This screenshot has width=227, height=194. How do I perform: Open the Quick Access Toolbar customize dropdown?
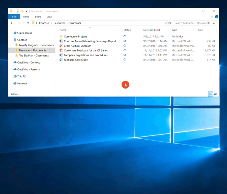26,11
